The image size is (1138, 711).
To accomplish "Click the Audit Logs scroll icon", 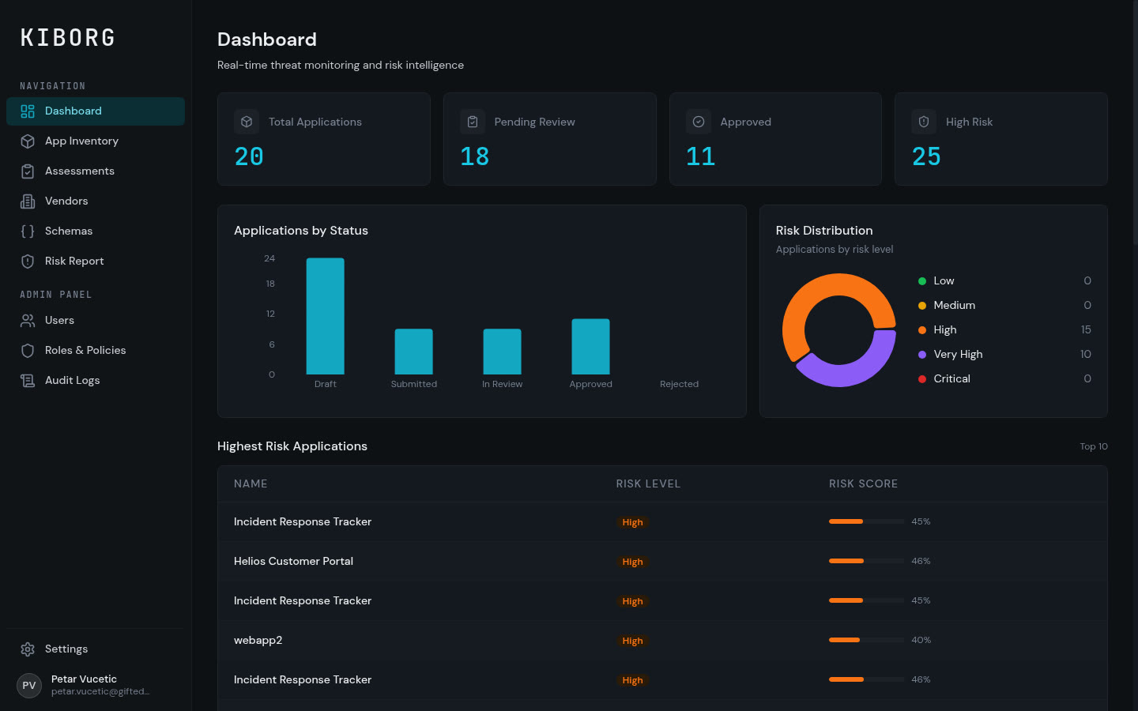I will point(28,381).
